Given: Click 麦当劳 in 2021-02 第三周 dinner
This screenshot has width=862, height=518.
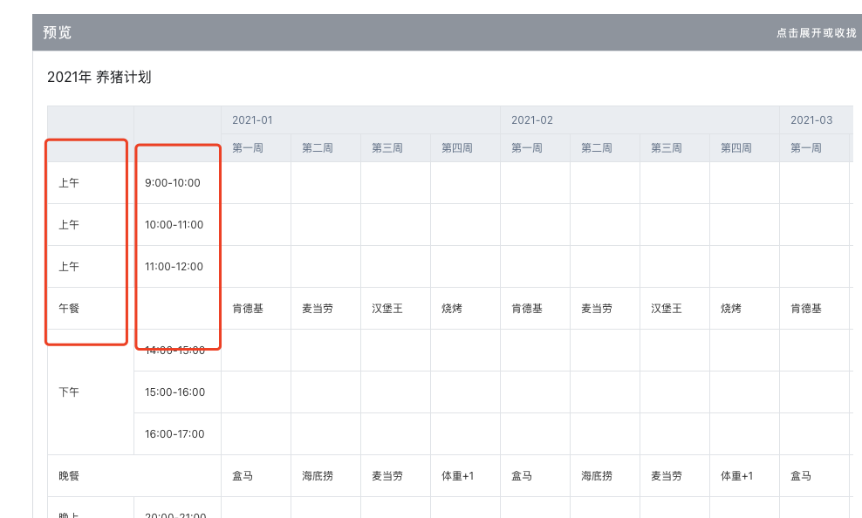Looking at the screenshot, I should point(667,475).
